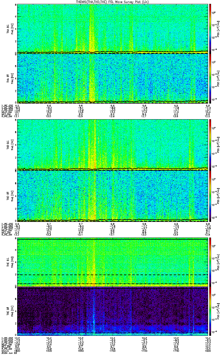Click the PSD color bar beside THA B-parallel
This screenshot has height=355, width=222.
click(210, 78)
